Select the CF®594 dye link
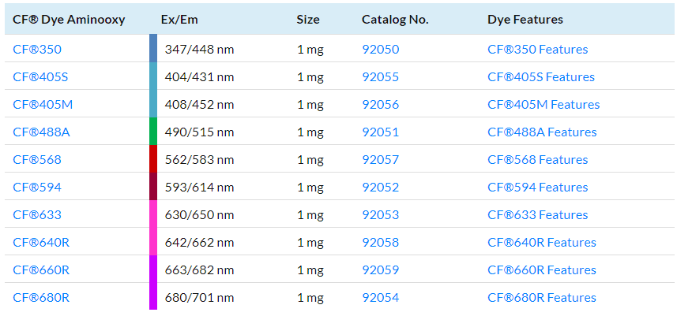 pos(37,188)
